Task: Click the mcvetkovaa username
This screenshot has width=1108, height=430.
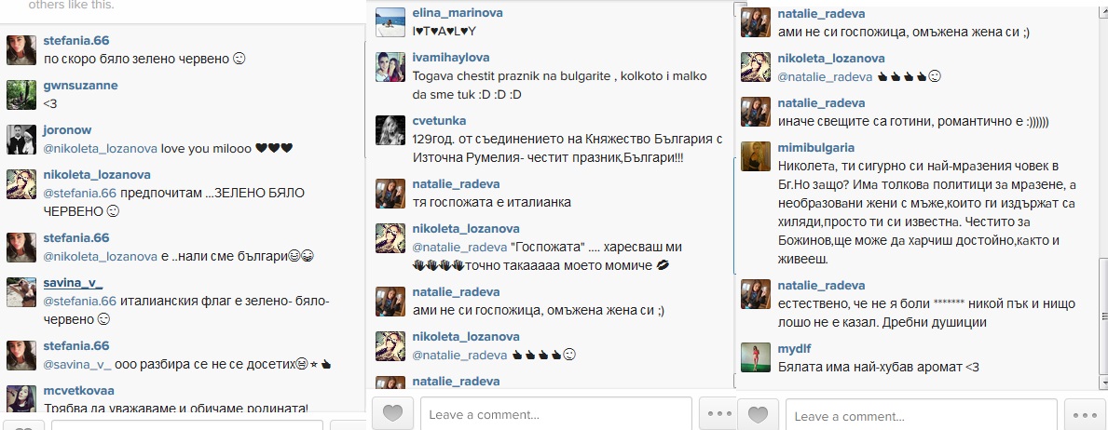Action: (x=78, y=391)
